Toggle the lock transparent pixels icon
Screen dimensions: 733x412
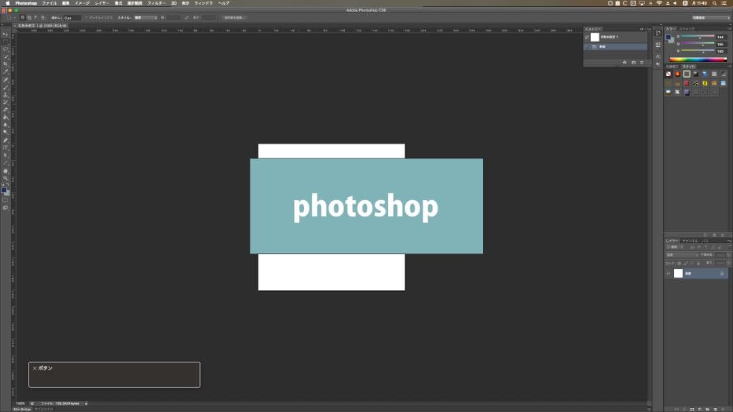click(x=678, y=263)
